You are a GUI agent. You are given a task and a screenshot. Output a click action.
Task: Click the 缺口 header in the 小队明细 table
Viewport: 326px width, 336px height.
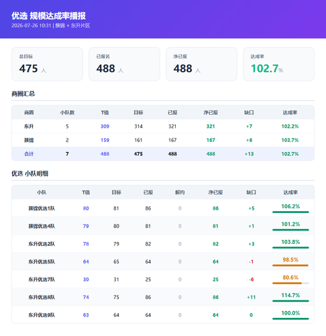pyautogui.click(x=251, y=192)
